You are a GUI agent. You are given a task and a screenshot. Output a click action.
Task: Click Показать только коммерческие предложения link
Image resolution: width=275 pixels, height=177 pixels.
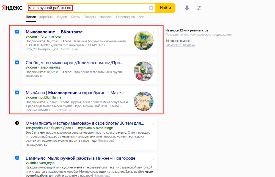point(198,35)
